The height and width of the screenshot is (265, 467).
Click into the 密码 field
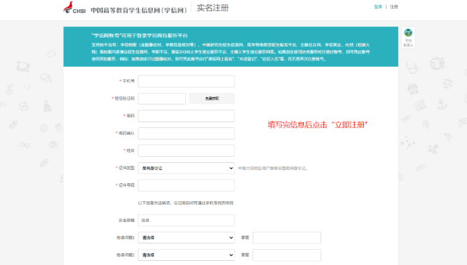186,116
